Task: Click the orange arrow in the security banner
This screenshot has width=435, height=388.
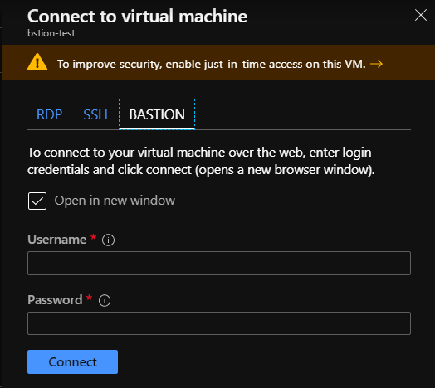Action: 376,64
